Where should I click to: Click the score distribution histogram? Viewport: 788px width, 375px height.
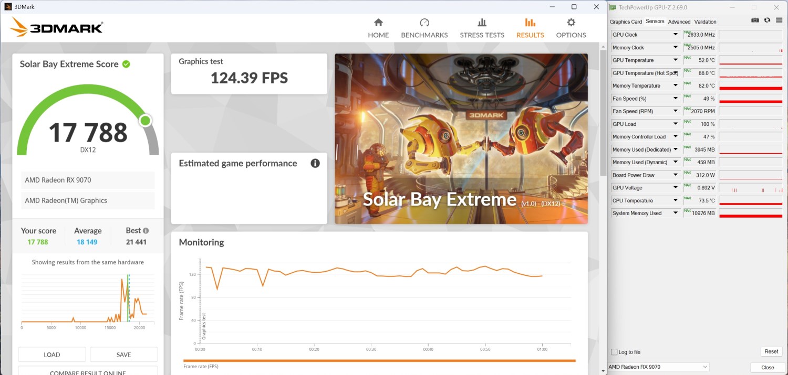(88, 299)
